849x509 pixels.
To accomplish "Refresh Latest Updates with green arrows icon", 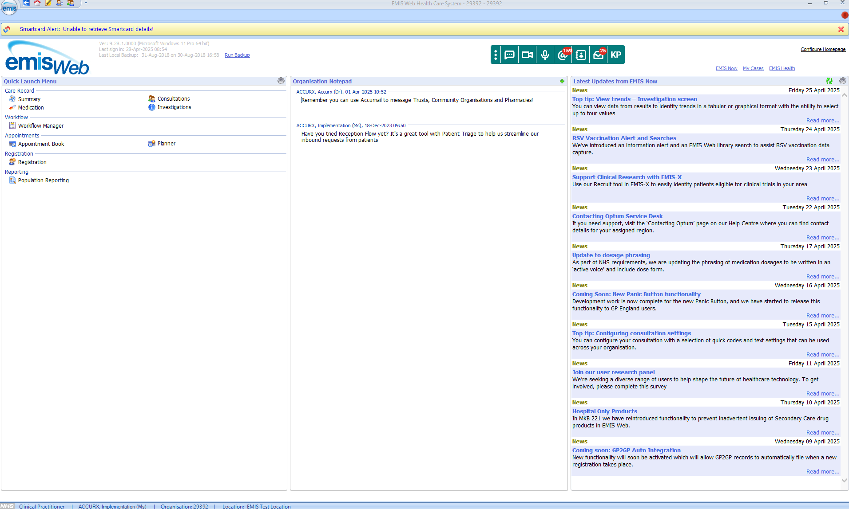I will pyautogui.click(x=829, y=81).
